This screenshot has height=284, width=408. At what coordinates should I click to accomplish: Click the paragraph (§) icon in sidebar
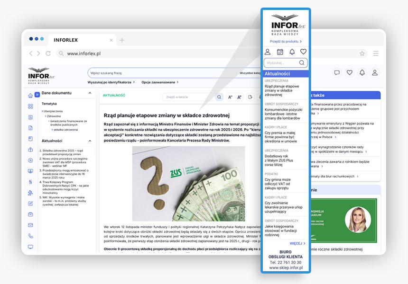[30, 181]
